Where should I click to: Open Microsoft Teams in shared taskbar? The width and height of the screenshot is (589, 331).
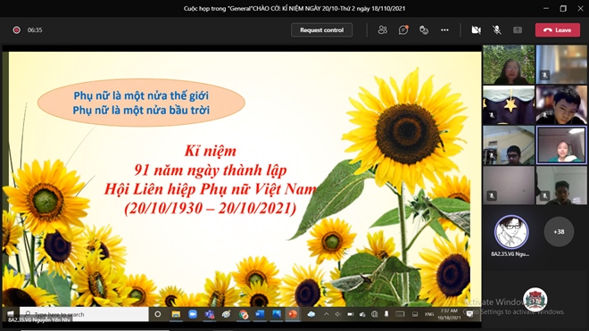(x=209, y=314)
